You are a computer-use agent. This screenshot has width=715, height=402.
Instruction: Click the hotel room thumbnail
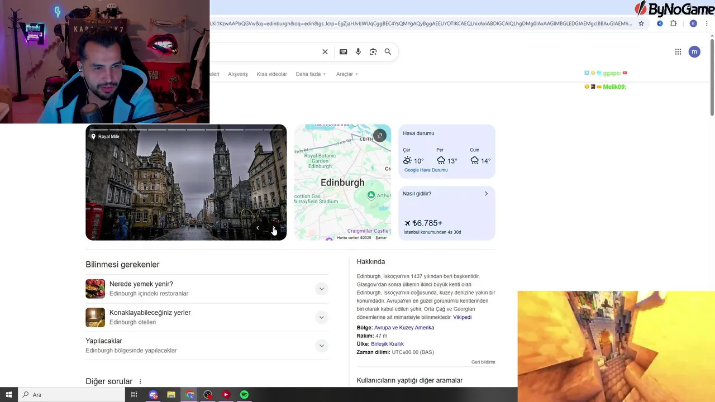(95, 317)
